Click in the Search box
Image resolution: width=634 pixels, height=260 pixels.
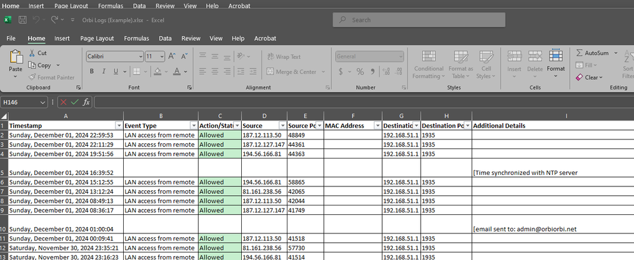tap(419, 20)
